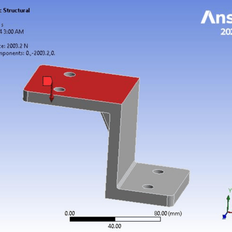
Task: Click the '0.00' scale label
Action: point(69,213)
